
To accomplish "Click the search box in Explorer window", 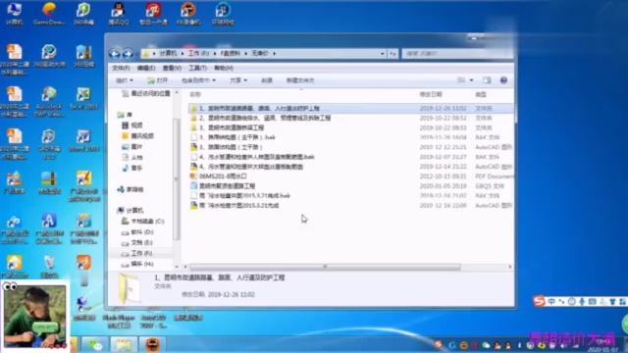I will [457, 53].
